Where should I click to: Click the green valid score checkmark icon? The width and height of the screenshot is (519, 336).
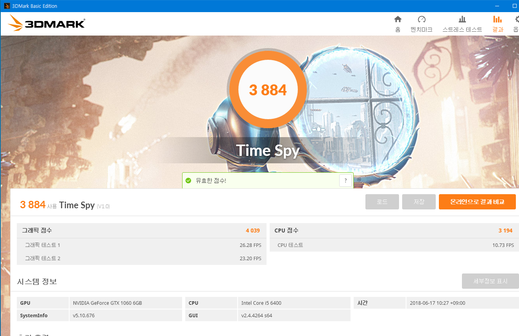tap(188, 181)
